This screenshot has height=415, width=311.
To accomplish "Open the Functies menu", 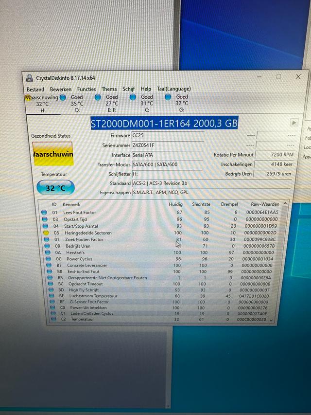I will pyautogui.click(x=86, y=89).
